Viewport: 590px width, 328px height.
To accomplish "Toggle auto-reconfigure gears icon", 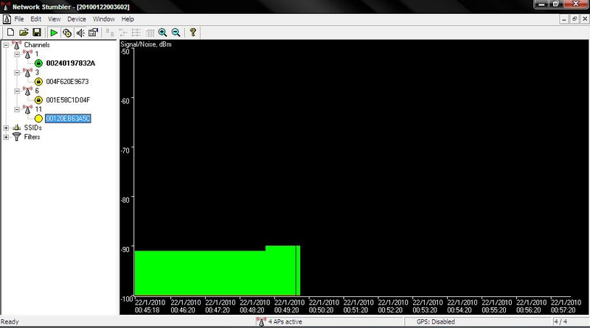I will [67, 32].
